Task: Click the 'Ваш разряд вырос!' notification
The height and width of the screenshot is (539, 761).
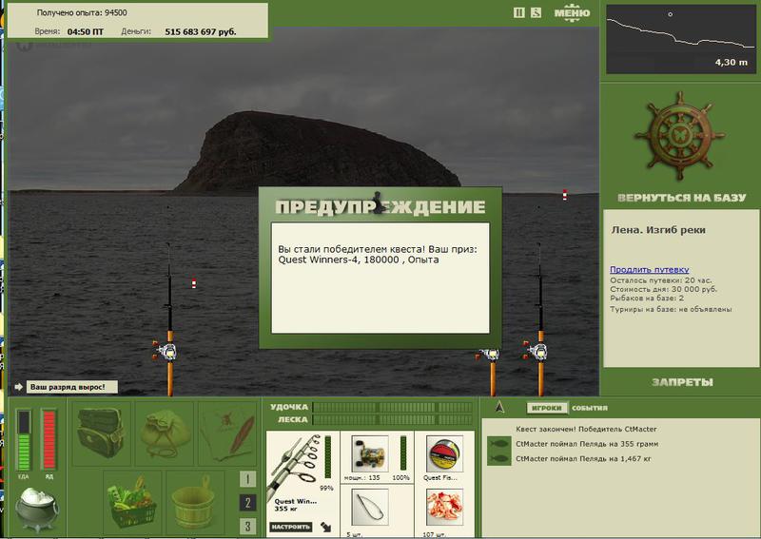Action: [x=72, y=387]
